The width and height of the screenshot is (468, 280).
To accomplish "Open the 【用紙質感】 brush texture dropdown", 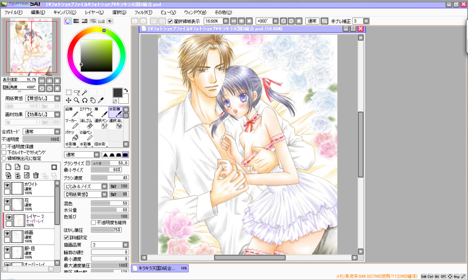I will 104,194.
